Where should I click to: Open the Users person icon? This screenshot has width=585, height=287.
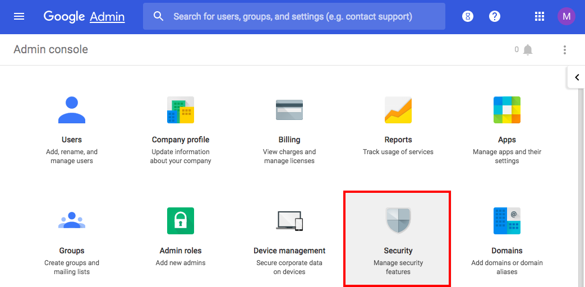coord(72,110)
